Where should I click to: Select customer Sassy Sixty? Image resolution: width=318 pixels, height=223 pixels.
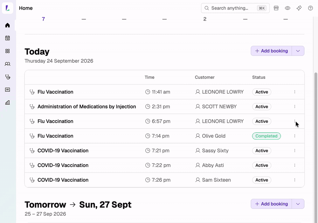215,150
